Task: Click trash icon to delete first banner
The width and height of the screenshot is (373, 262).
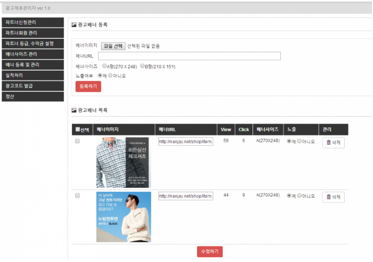Action: (329, 143)
